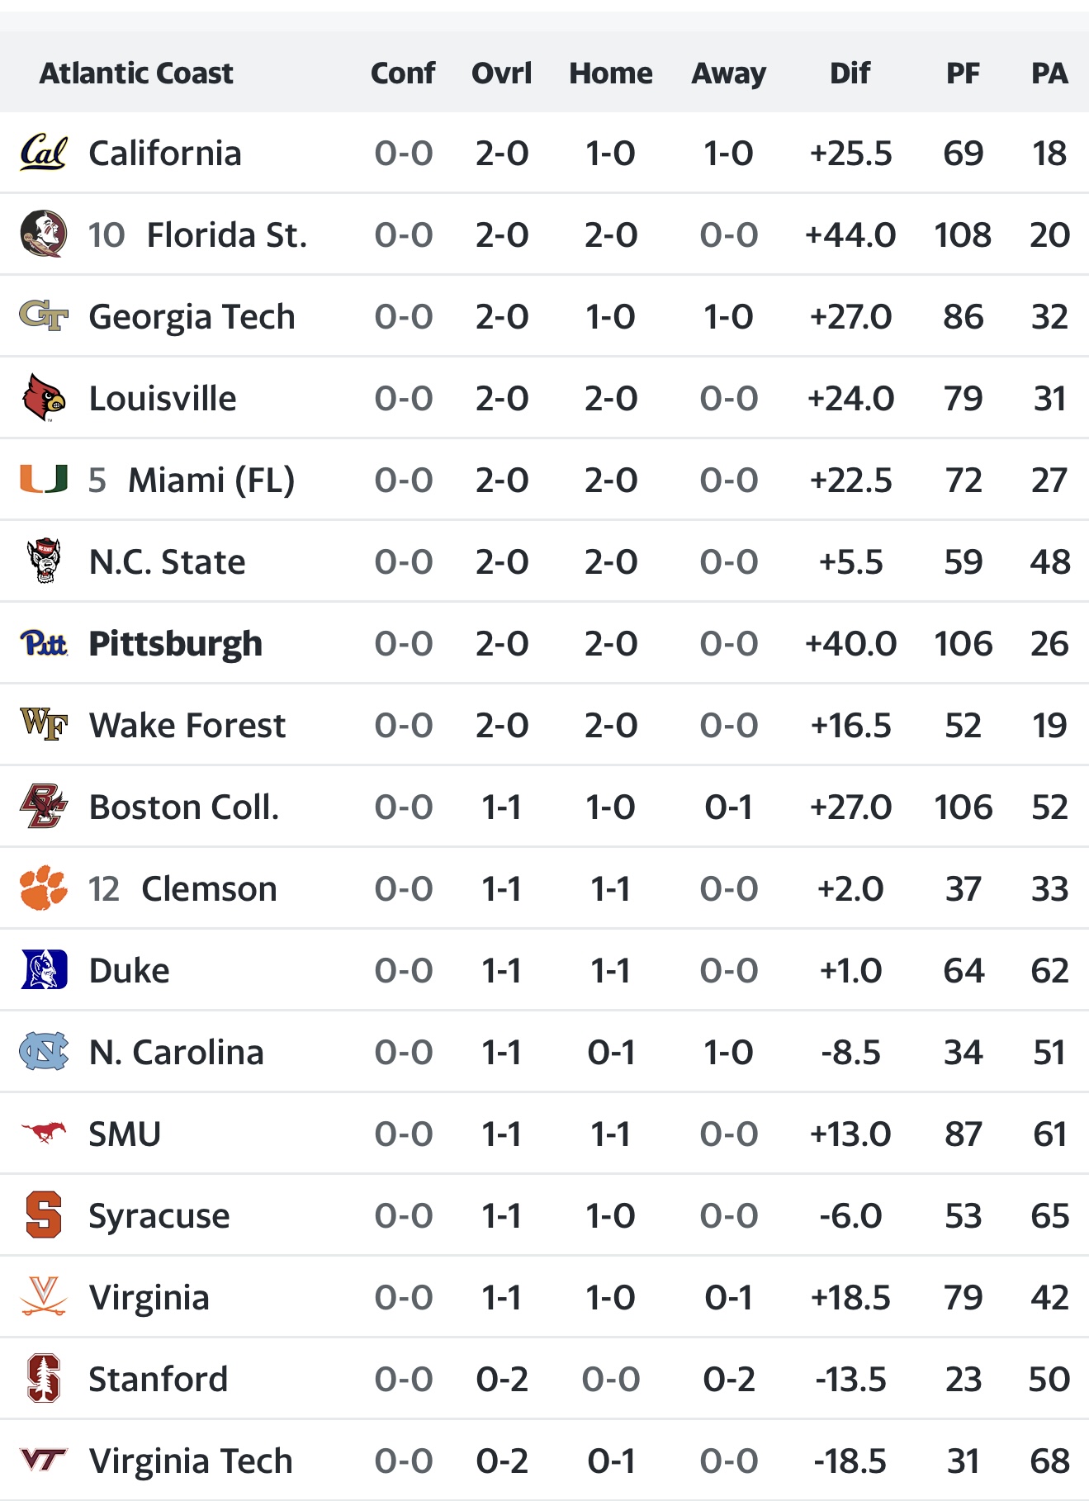Click the SMU Mustangs logo
This screenshot has height=1501, width=1089.
(x=44, y=1134)
